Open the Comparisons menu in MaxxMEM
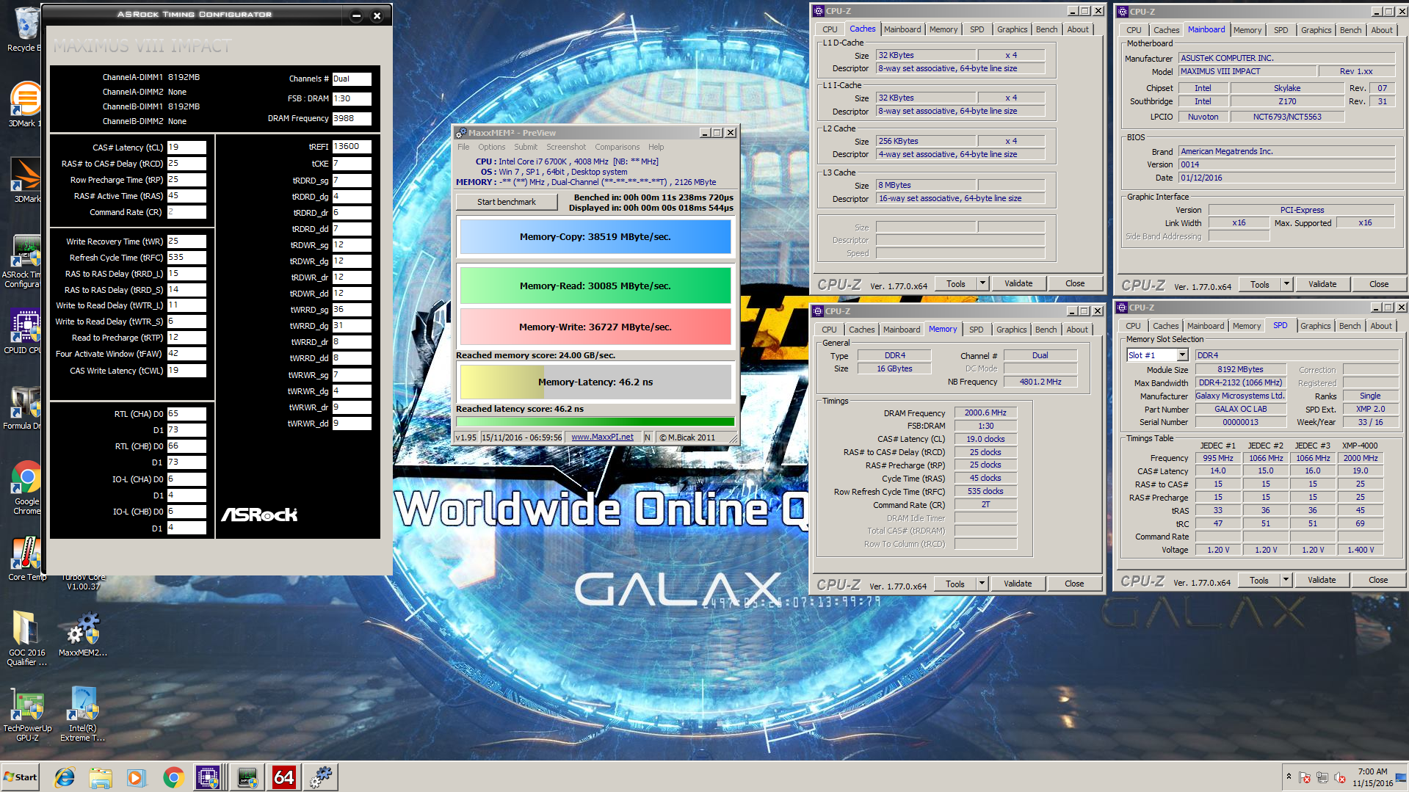Screen dimensions: 1409x792 [x=617, y=147]
